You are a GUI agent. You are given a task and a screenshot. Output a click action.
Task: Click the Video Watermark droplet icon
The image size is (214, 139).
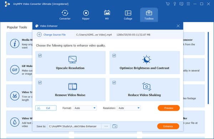point(15,122)
